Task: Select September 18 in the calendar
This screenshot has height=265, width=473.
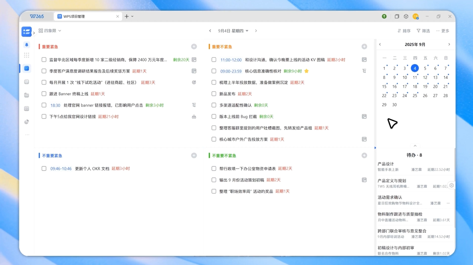Action: click(x=415, y=87)
